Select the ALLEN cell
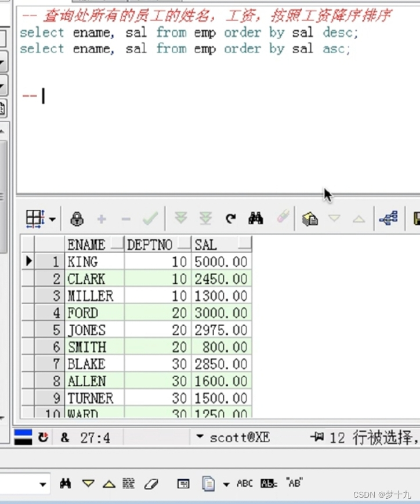The image size is (420, 504). 95,381
